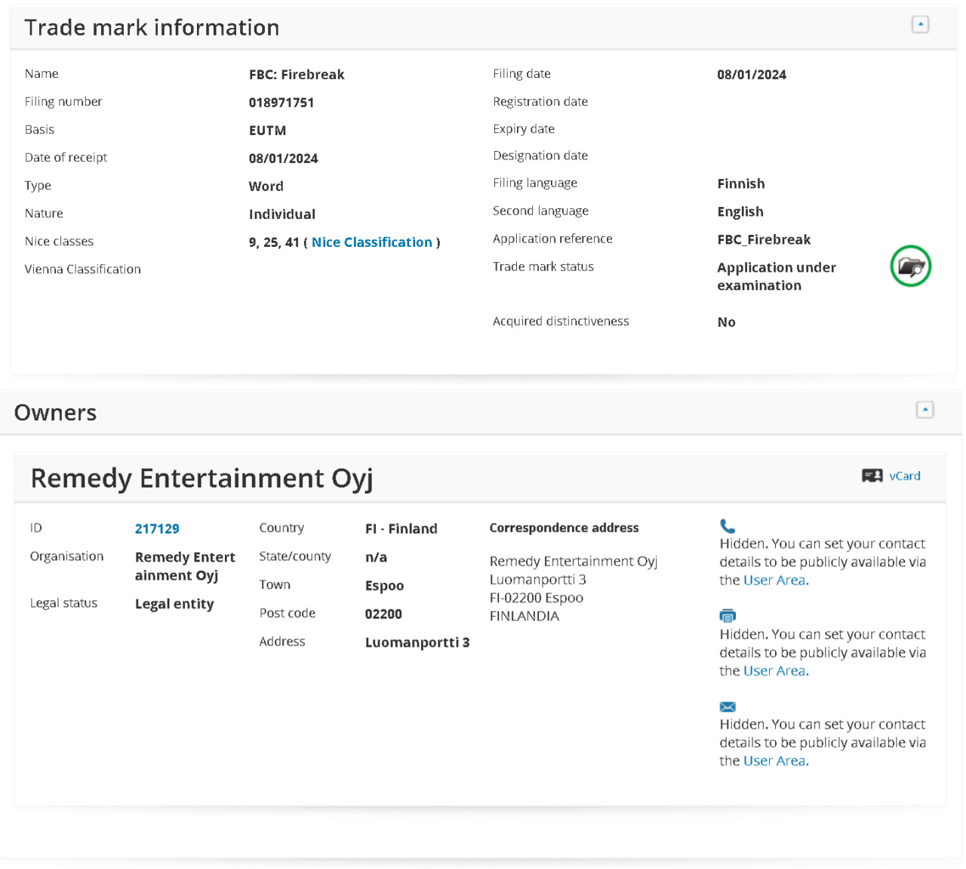Click the Correspondence address heading
The image size is (966, 869).
pyautogui.click(x=564, y=528)
